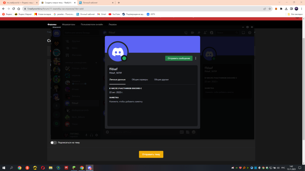Switch to the mc.reallyworld Яндекс tab
This screenshot has height=171, width=305.
(x=20, y=3)
